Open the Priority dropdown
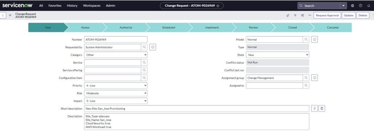 click(116, 85)
